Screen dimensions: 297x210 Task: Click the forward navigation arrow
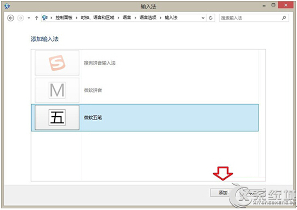coord(20,18)
